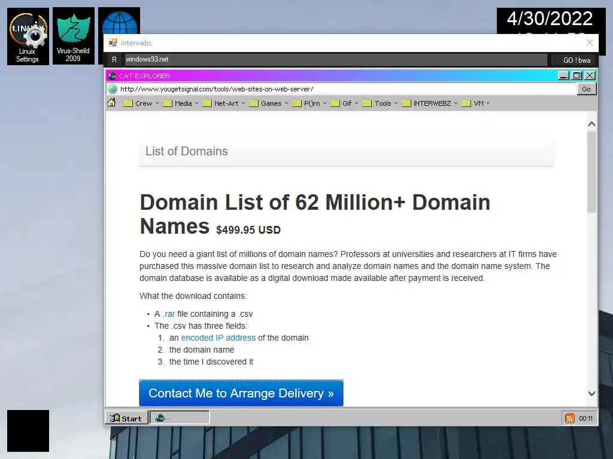Click the List of Domains header text

click(187, 151)
